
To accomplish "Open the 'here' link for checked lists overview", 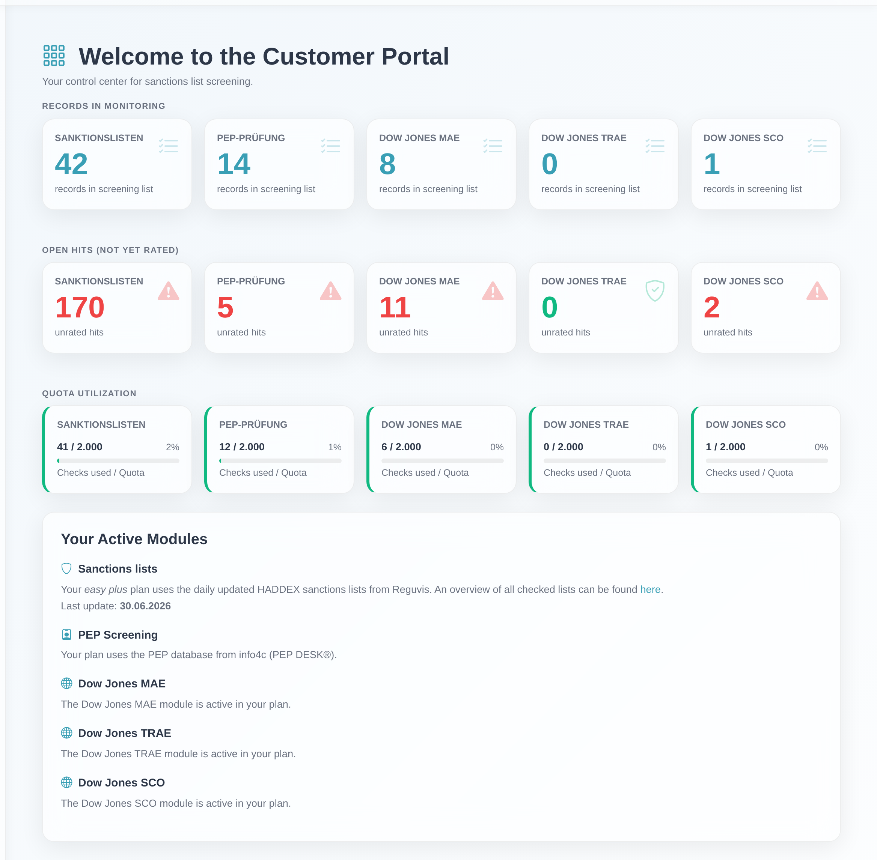I will 650,589.
